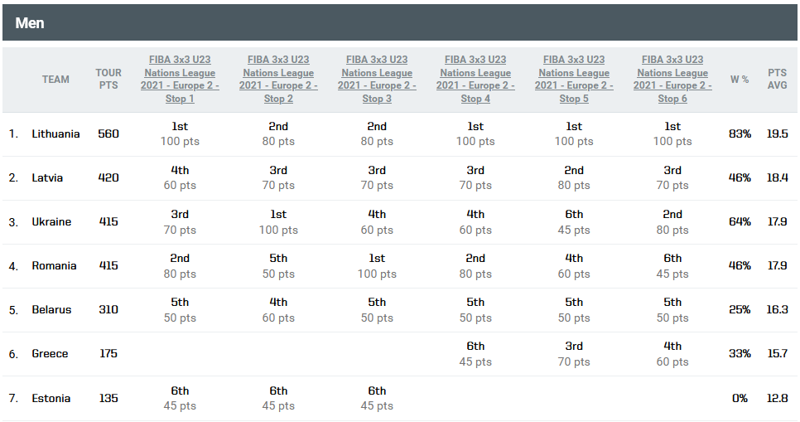The height and width of the screenshot is (422, 800).
Task: Select the Ukraine team name
Action: pyautogui.click(x=51, y=221)
